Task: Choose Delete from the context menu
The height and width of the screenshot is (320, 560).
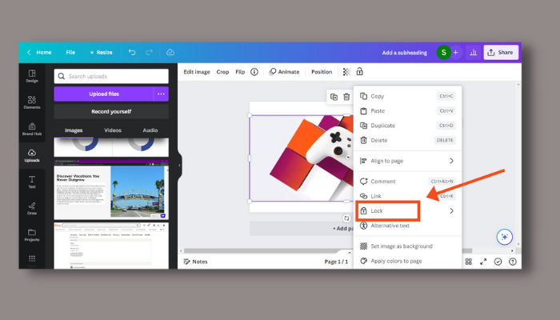Action: (407, 140)
